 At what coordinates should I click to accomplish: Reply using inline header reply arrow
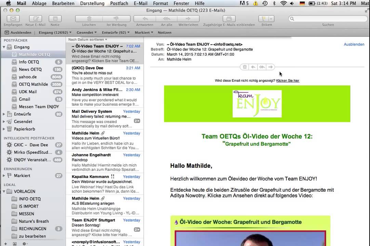[x=253, y=67]
